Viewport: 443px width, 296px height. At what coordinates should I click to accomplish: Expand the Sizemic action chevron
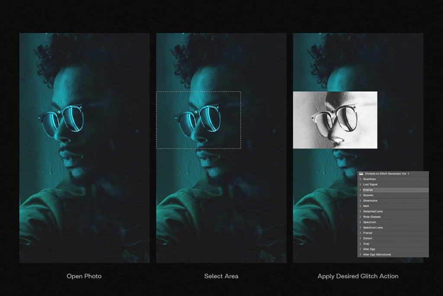[360, 195]
